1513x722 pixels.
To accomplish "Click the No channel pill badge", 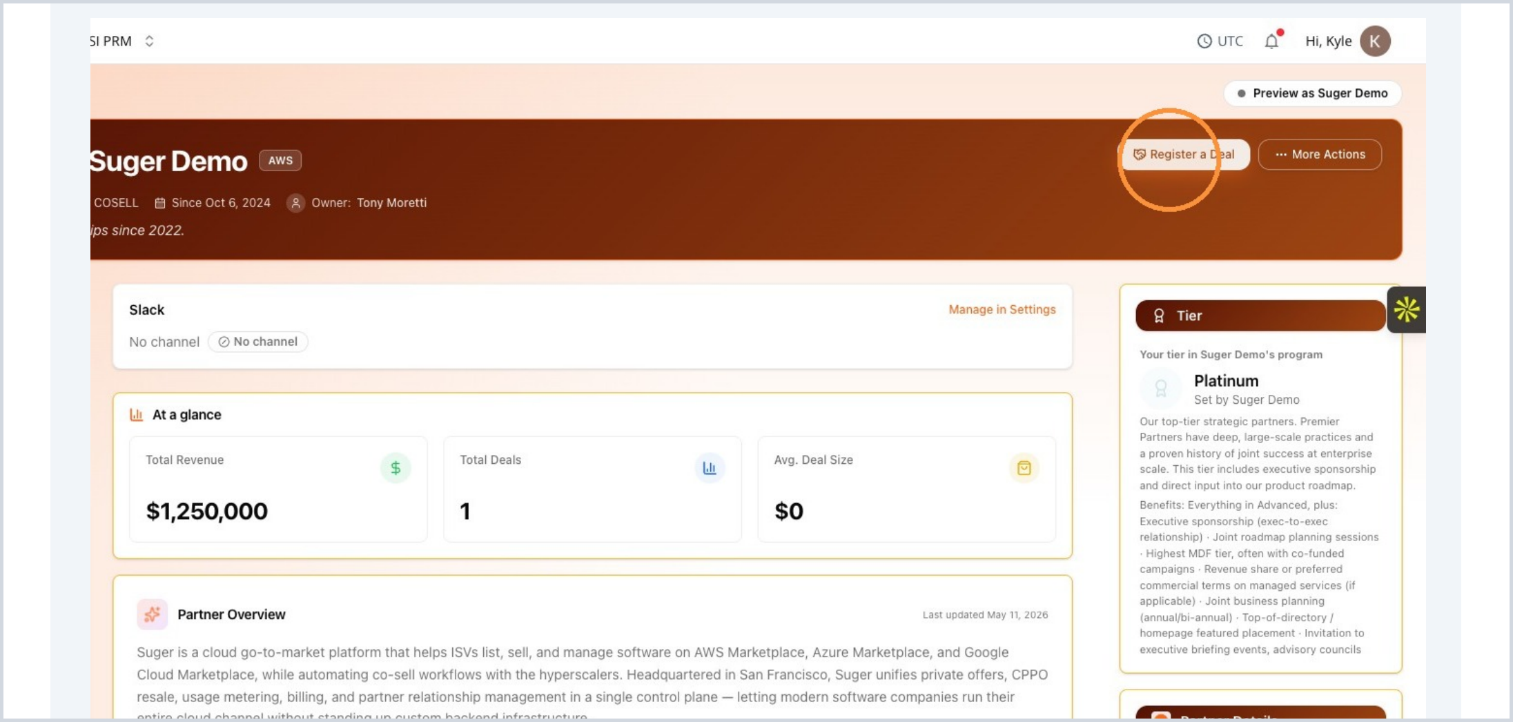I will pyautogui.click(x=258, y=342).
